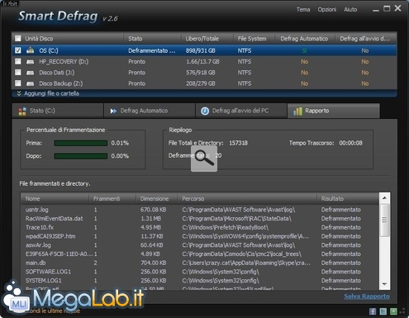Open the Tema menu
The height and width of the screenshot is (318, 409).
(303, 10)
